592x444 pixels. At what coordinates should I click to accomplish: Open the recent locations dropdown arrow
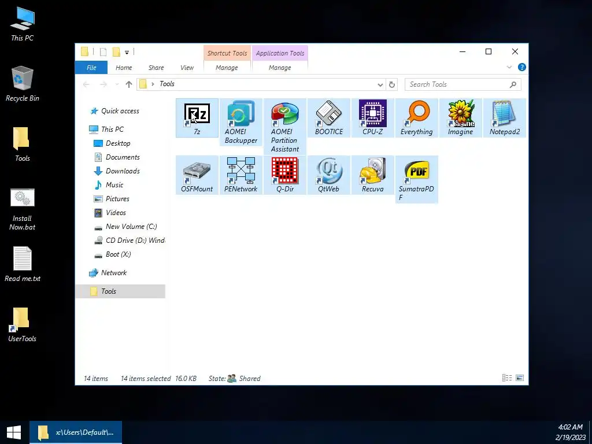[x=117, y=84]
